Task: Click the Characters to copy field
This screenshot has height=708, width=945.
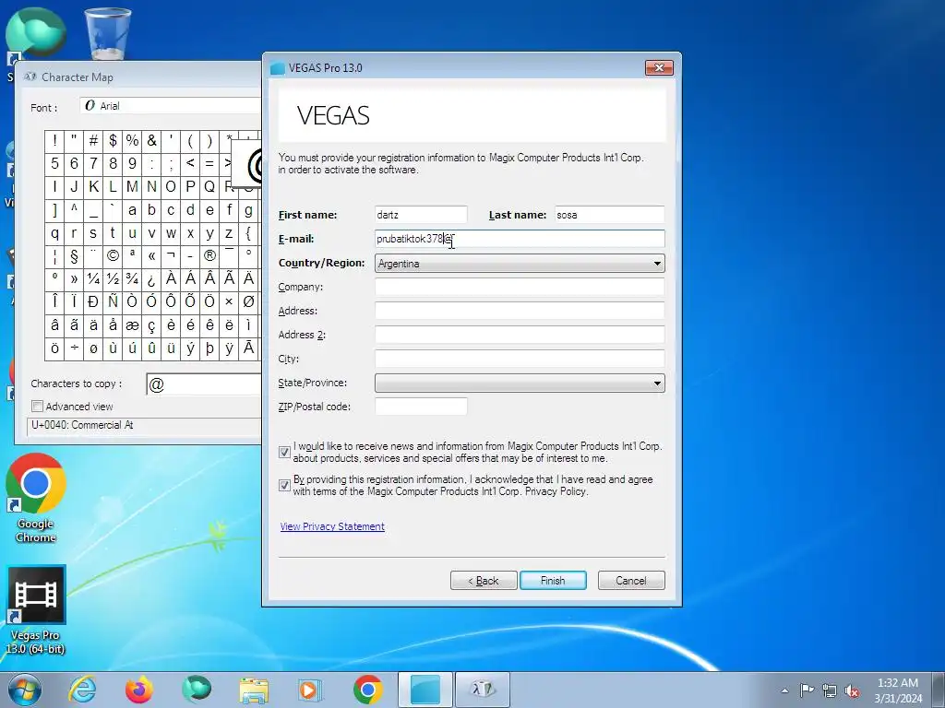Action: [x=204, y=384]
